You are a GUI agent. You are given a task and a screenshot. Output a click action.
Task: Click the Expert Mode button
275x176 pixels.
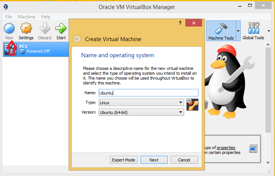coord(124,160)
